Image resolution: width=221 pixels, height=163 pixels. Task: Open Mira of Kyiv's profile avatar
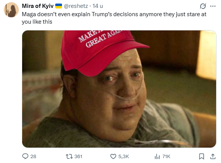11,10
